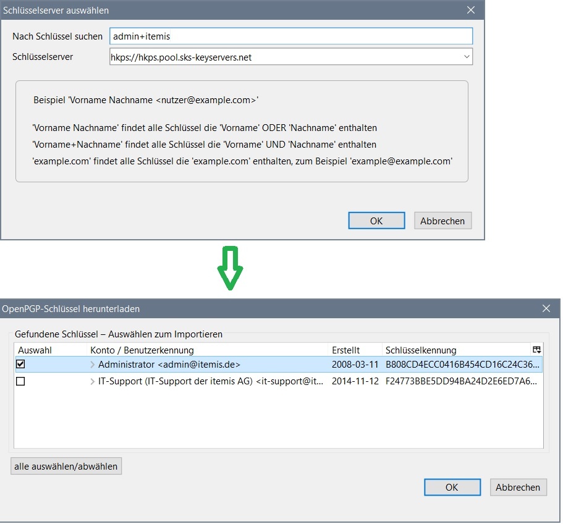
Task: Click the alle auswählen/abwählen button
Action: (x=66, y=467)
